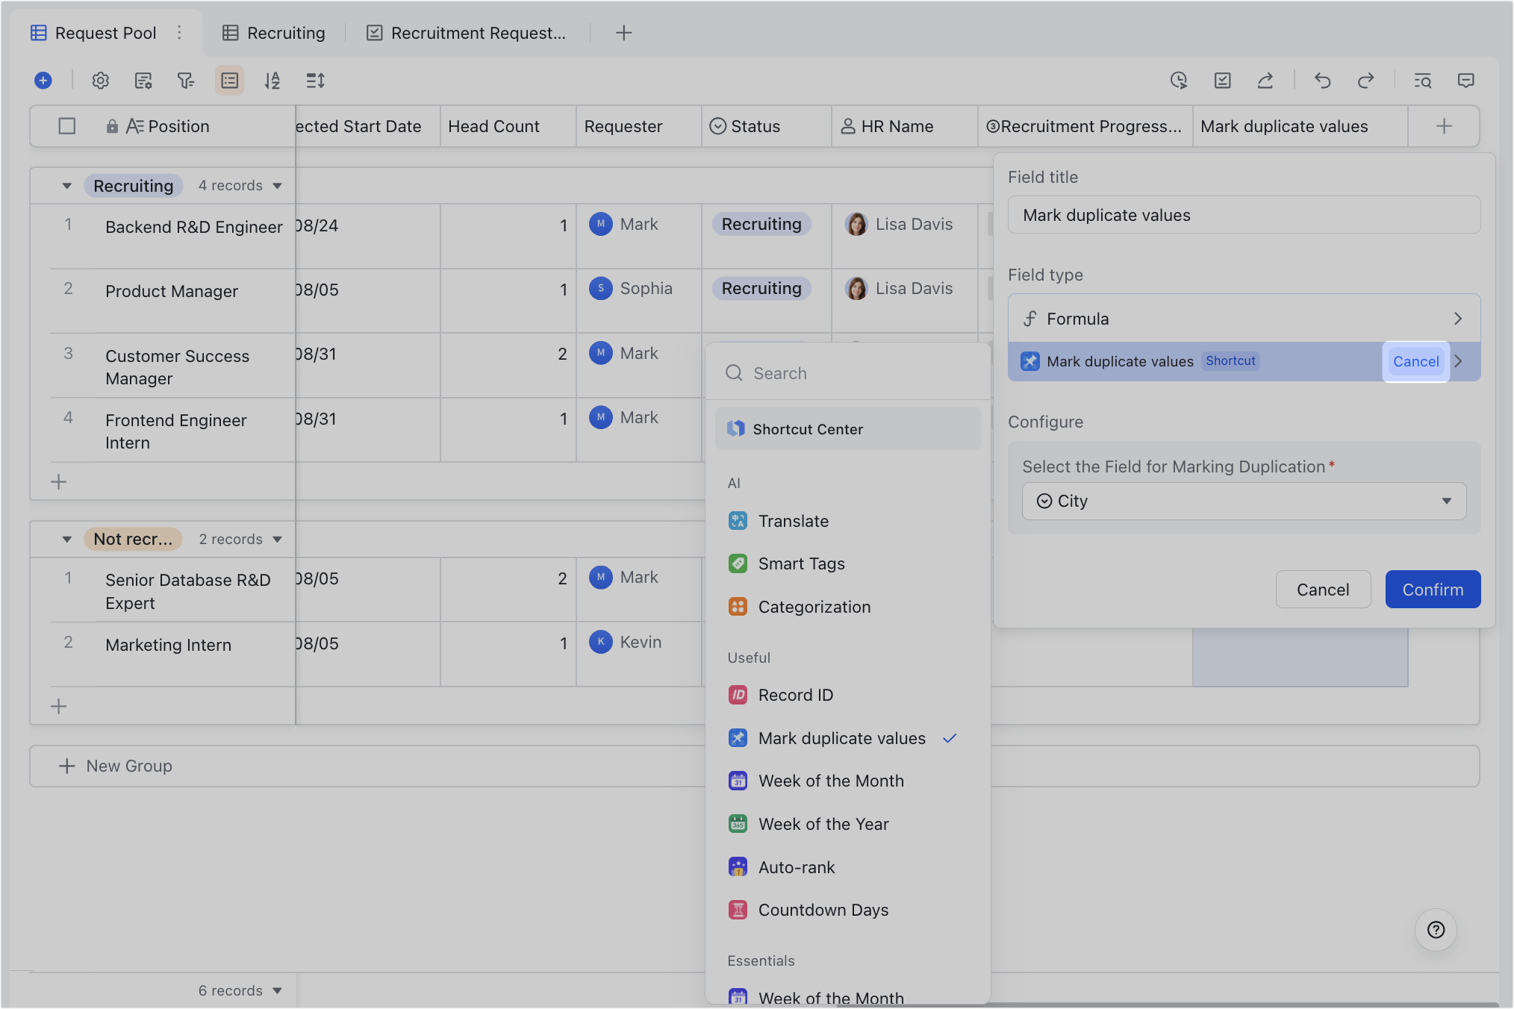Click Cancel beside the Shortcut tag
1514x1009 pixels.
click(1415, 362)
